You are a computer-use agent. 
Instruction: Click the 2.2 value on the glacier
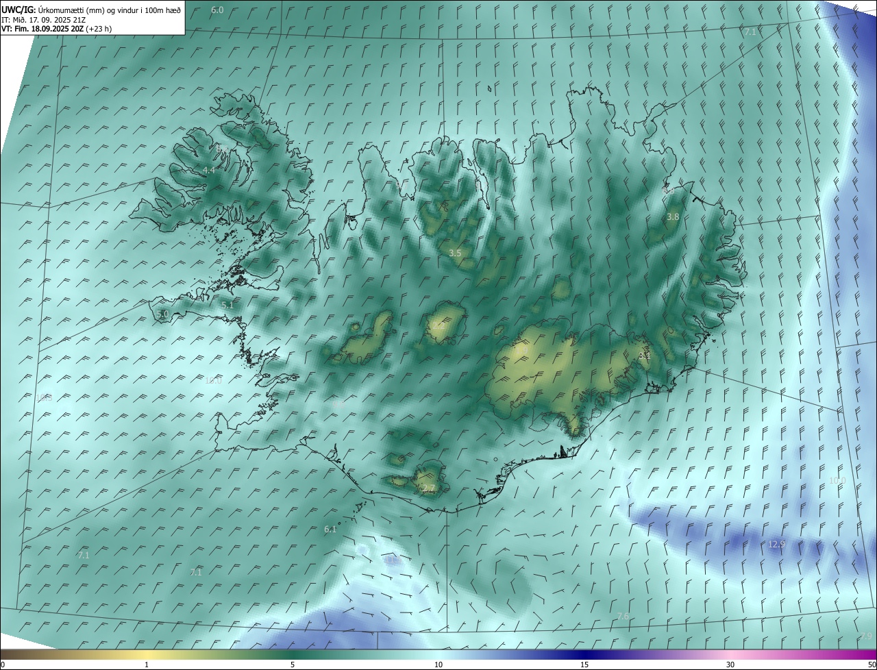pos(438,325)
